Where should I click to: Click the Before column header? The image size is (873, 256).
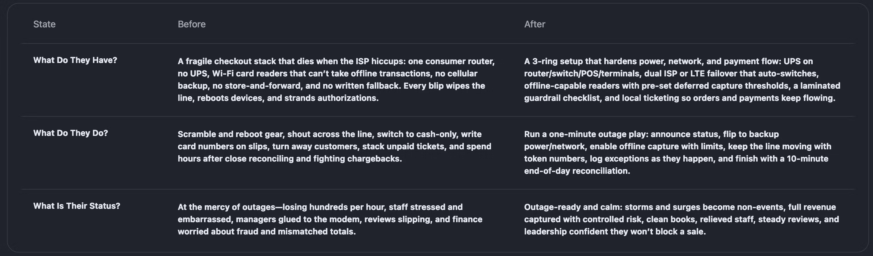tap(191, 24)
